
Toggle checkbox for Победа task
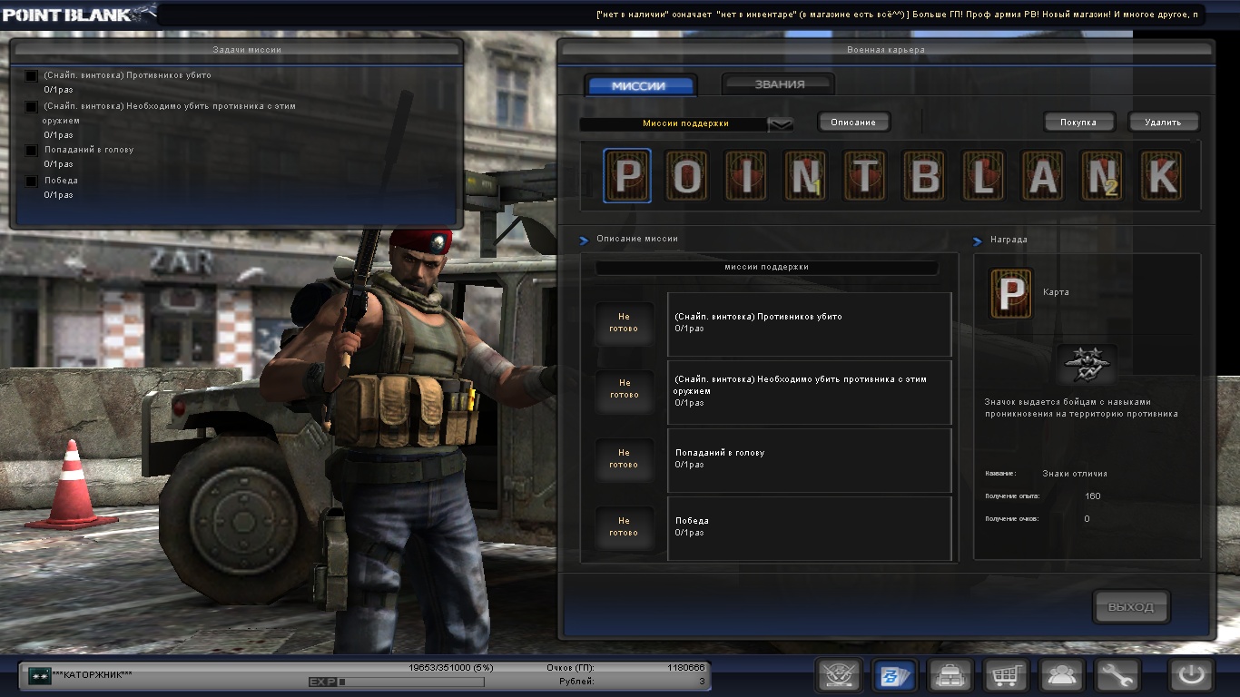(x=32, y=181)
